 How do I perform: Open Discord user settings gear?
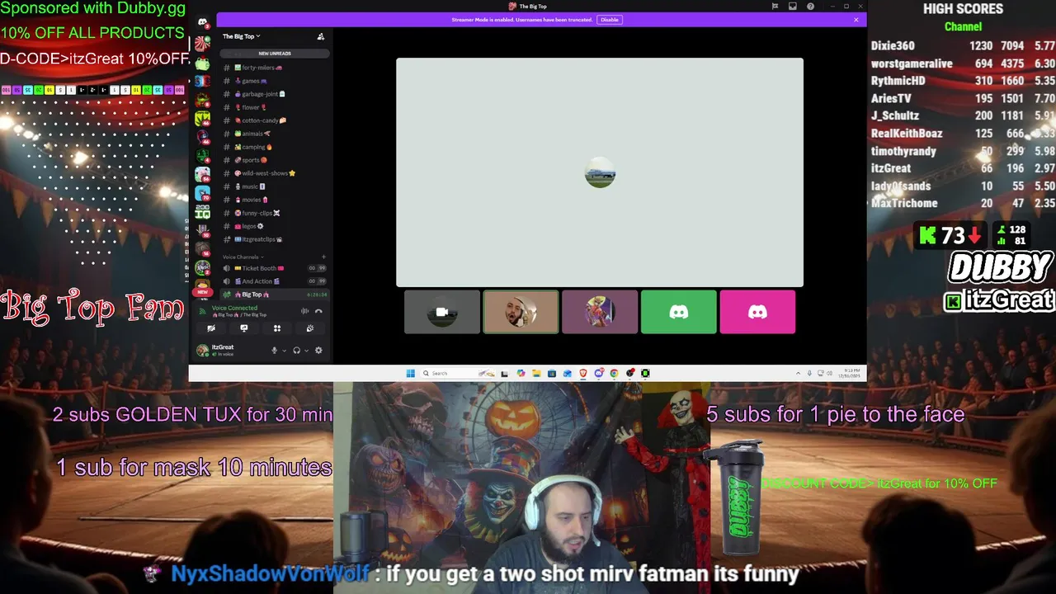point(318,351)
